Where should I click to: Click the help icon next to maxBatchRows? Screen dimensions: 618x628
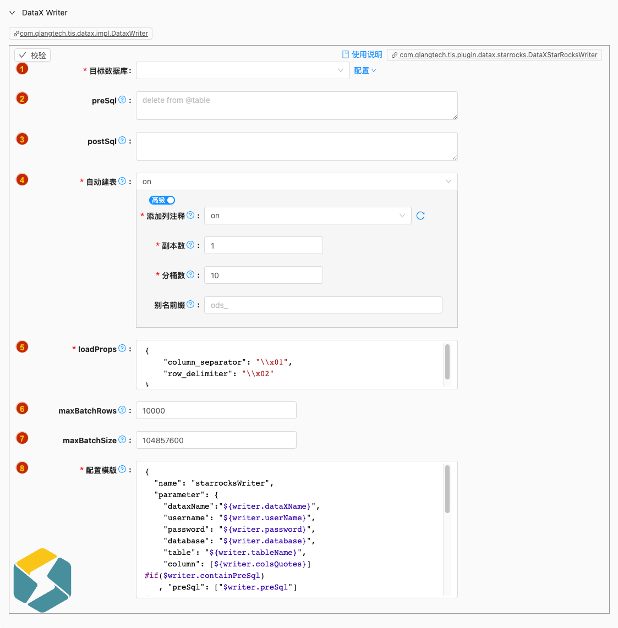(x=122, y=410)
